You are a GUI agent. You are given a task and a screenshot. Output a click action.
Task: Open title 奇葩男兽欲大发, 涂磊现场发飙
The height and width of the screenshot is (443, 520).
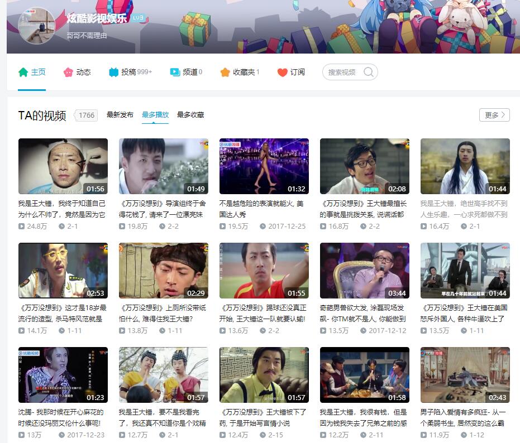point(363,314)
